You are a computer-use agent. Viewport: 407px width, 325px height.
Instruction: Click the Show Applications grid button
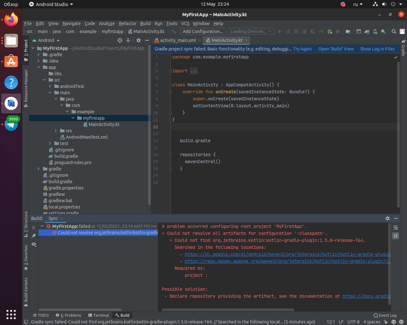(x=11, y=314)
